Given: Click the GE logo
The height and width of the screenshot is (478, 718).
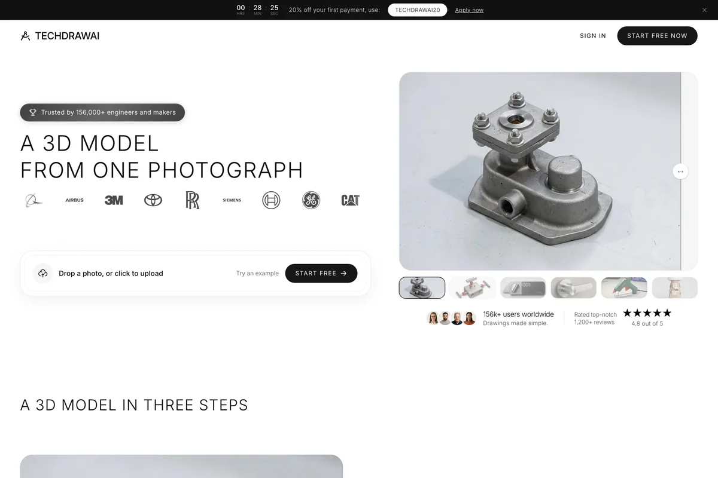Looking at the screenshot, I should tap(311, 200).
